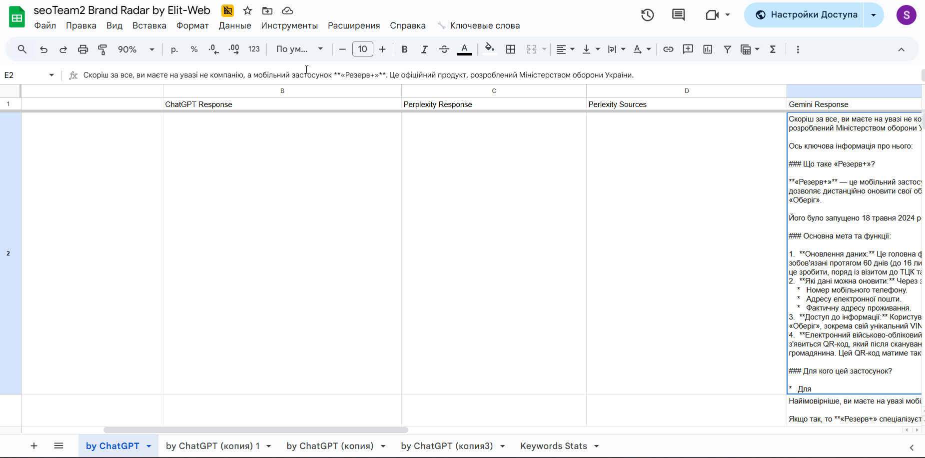
Task: Open the more toolbar options menu
Action: coord(798,49)
